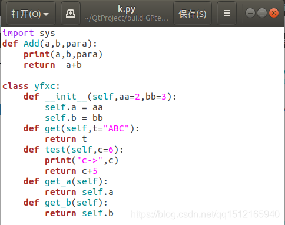The image size is (285, 225).
Task: Click the ~/QtProject/build-GPte... path text
Action: click(127, 18)
